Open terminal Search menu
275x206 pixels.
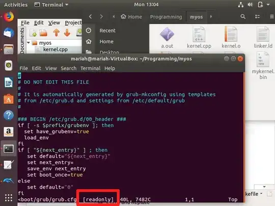point(69,68)
